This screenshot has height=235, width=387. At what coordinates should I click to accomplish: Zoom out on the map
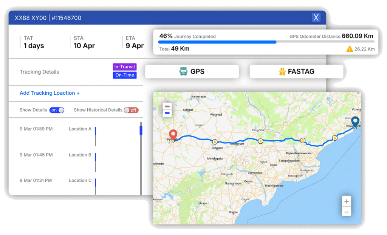347,212
